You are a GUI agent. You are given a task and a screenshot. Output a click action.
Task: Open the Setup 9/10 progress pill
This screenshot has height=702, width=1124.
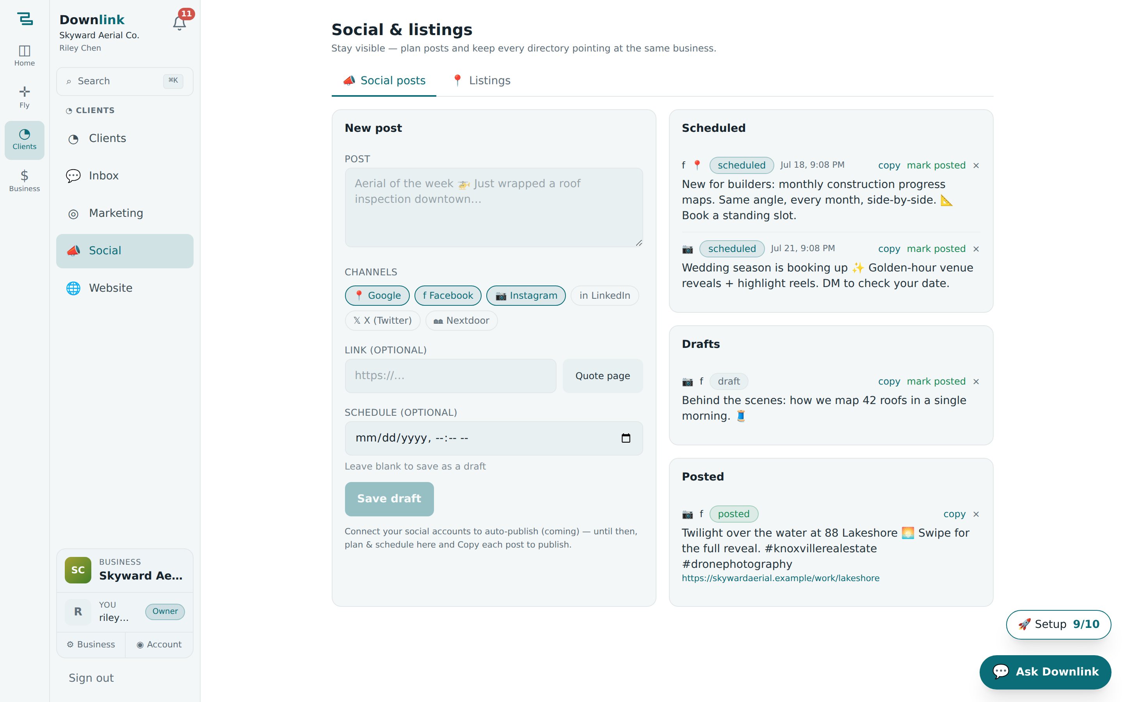pos(1058,624)
